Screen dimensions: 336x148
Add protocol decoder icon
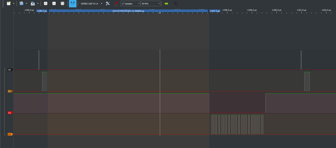coord(166,3)
